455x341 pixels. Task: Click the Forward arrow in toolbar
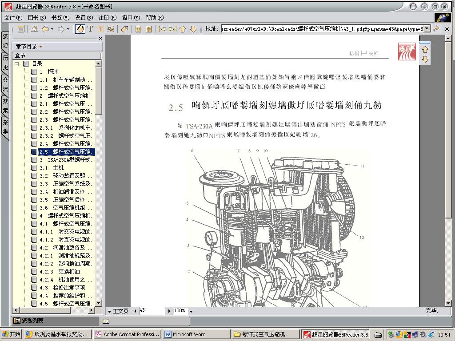pos(61,29)
